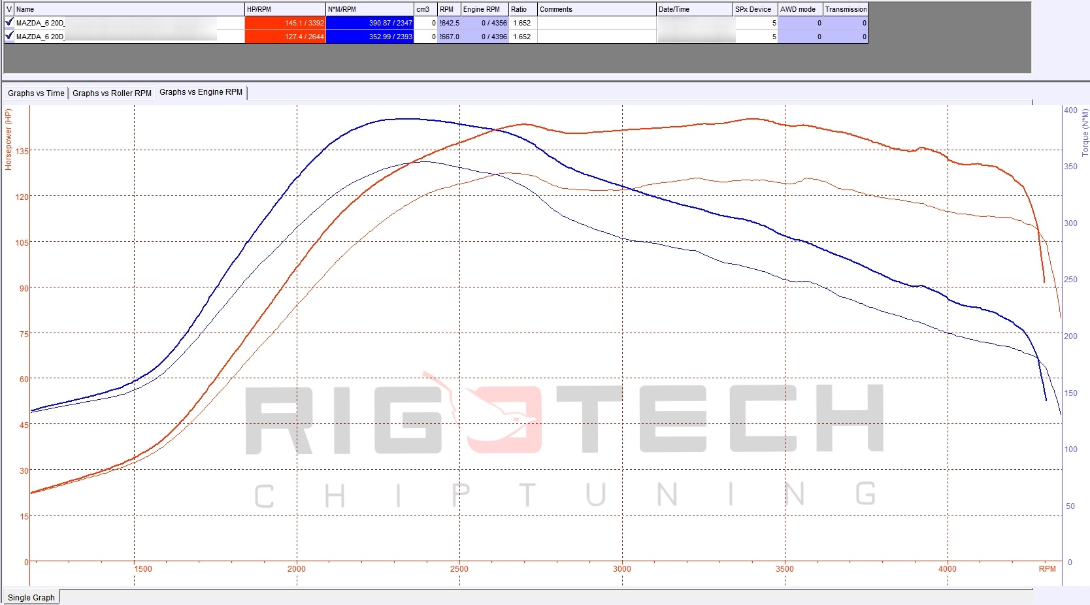Uncheck the second MAZDA_6 20D run checkbox
The height and width of the screenshot is (605, 1090).
pos(9,37)
